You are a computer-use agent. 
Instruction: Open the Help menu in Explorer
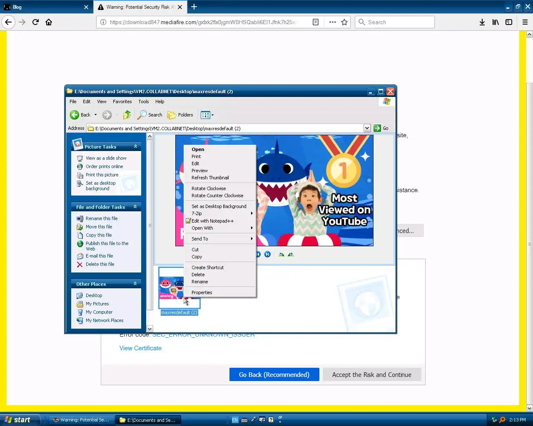point(160,102)
